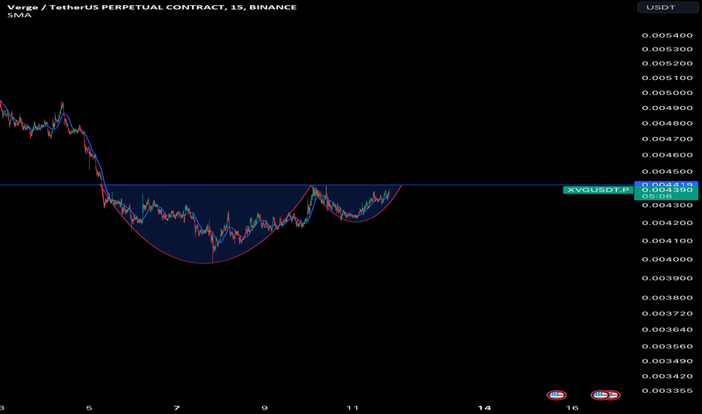This screenshot has height=414, width=702.
Task: Open the front flag of the overlapping event pair
Action: pos(600,394)
